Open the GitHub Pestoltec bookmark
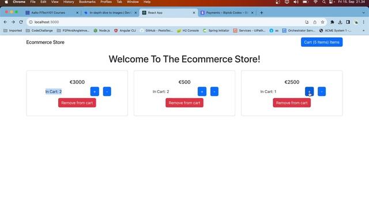 pyautogui.click(x=156, y=31)
